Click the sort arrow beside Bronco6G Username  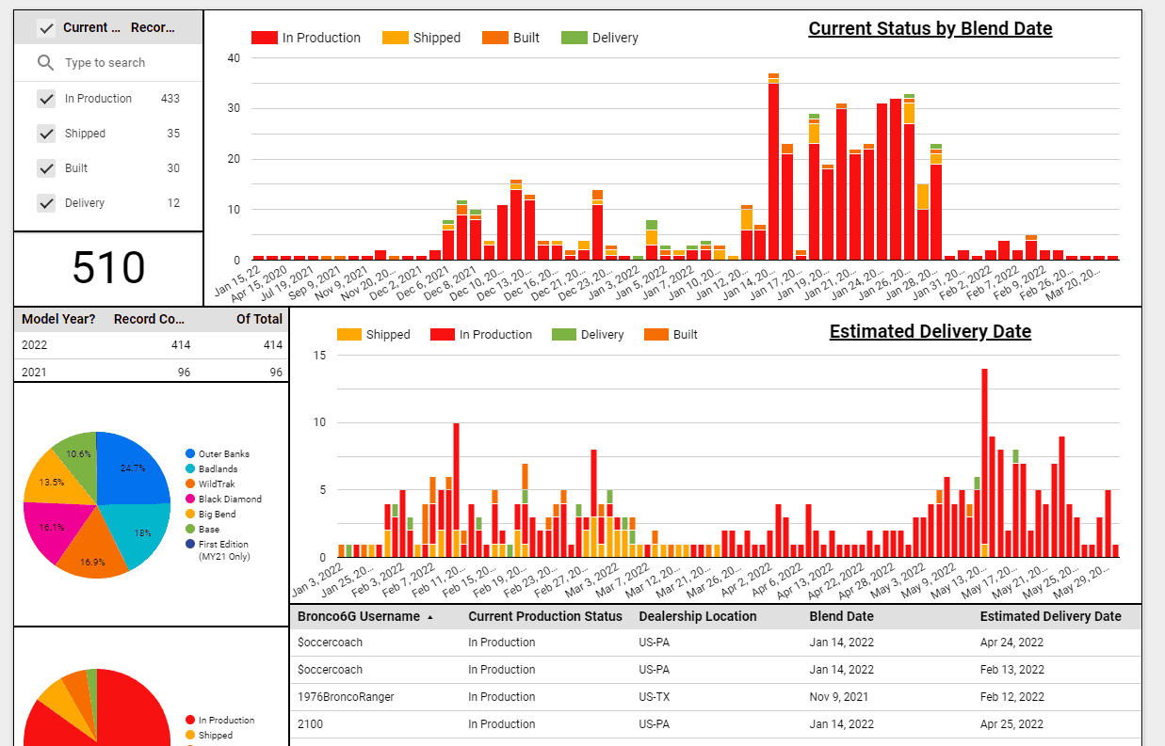point(430,617)
